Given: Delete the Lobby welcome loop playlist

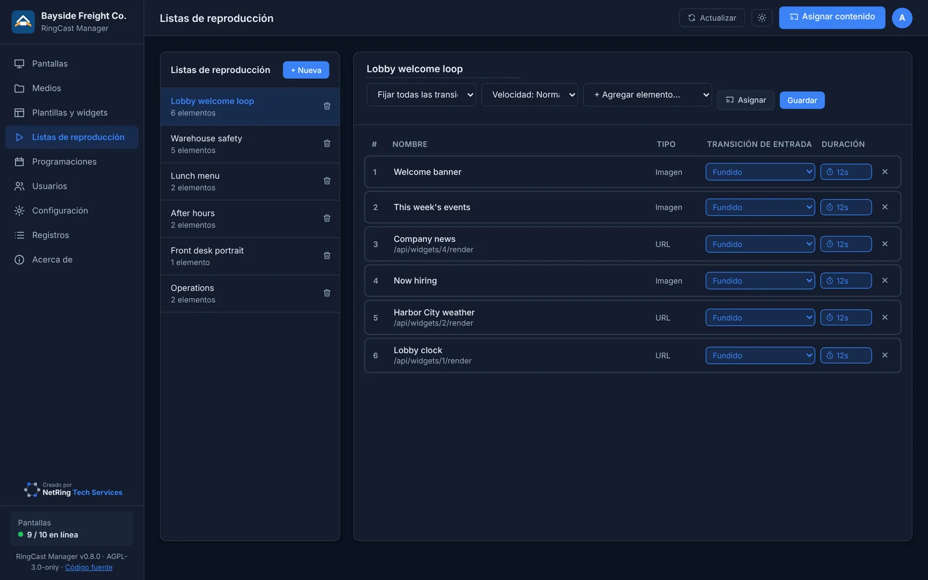Looking at the screenshot, I should (327, 106).
